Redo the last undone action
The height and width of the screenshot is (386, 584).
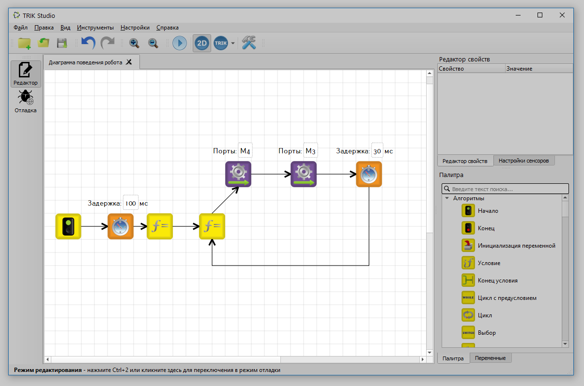click(108, 43)
